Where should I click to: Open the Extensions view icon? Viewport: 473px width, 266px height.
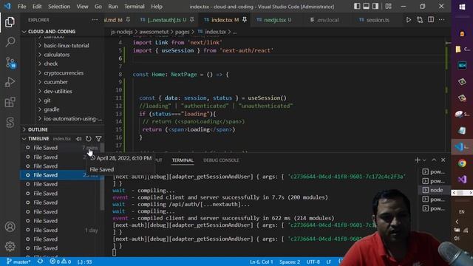[x=10, y=102]
